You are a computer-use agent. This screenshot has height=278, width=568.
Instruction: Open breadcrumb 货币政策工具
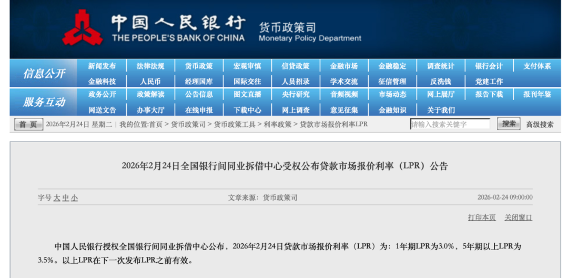point(235,124)
